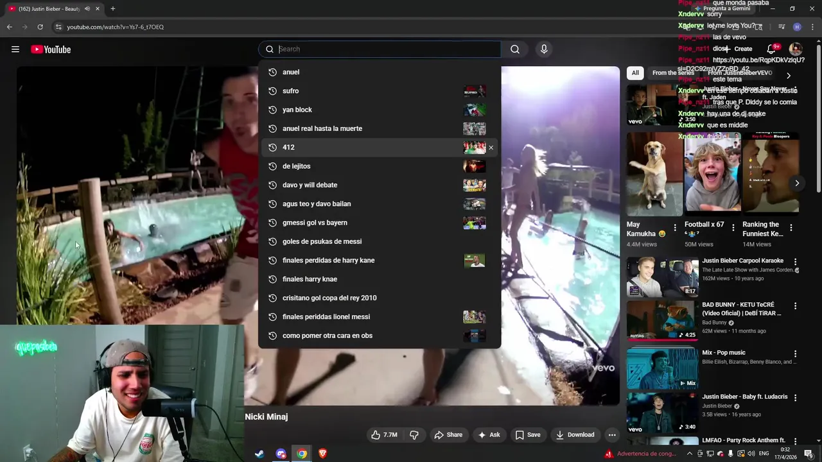Go back with the browser back arrow
The image size is (822, 462).
coord(10,27)
